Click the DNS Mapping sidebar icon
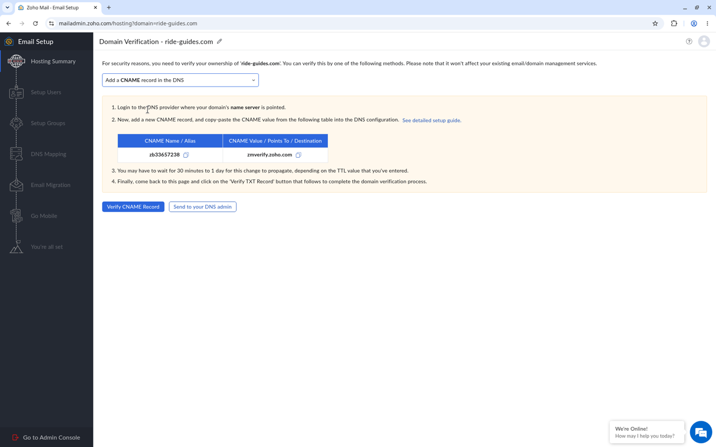716x447 pixels. 16,154
